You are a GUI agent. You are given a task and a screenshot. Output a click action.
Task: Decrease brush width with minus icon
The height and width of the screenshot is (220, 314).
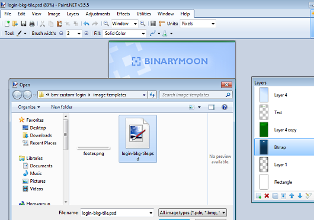(x=61, y=33)
